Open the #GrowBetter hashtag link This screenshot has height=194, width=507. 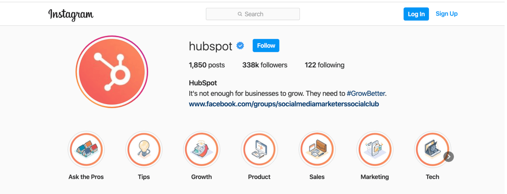tap(366, 93)
